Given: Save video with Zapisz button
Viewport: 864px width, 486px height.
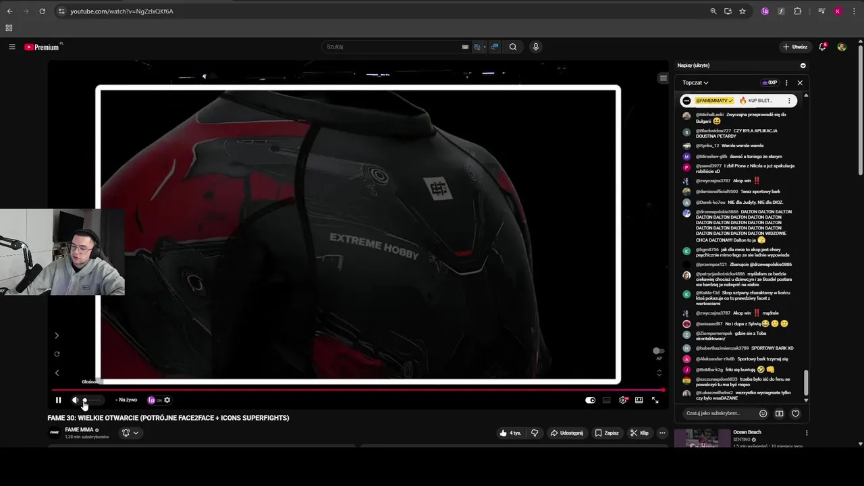Looking at the screenshot, I should click(x=606, y=433).
